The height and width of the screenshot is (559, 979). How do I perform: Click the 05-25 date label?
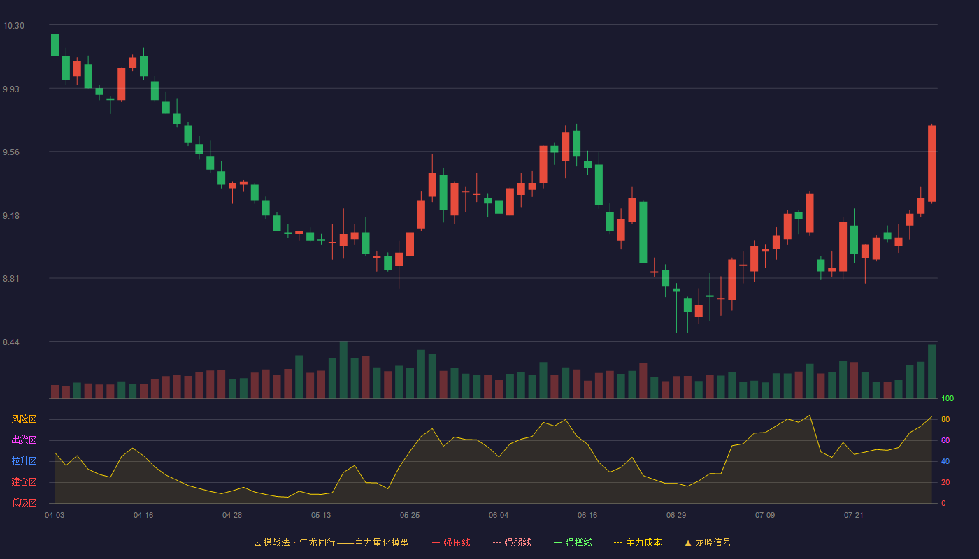pos(410,515)
